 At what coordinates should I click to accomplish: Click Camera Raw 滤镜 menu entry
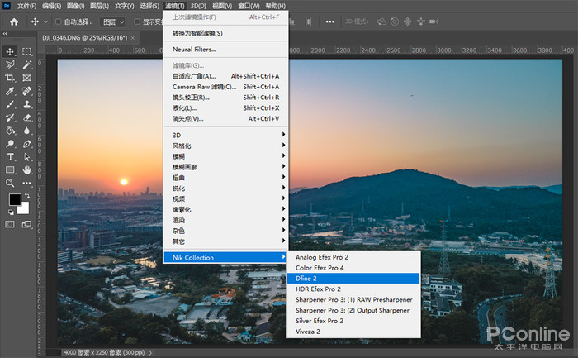[x=204, y=87]
